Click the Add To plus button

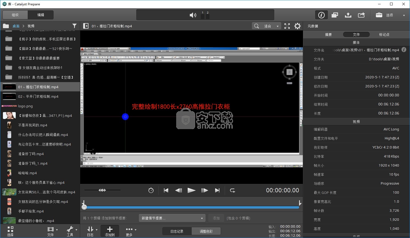(110, 231)
